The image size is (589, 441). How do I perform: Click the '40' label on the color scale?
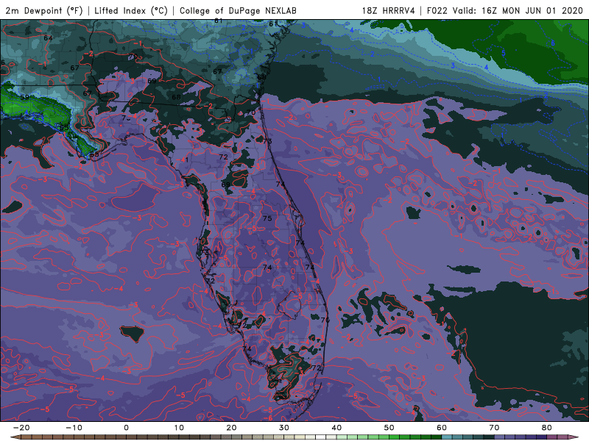click(336, 428)
